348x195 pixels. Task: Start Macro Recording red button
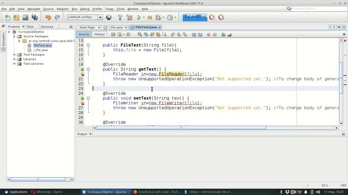[x=209, y=35]
